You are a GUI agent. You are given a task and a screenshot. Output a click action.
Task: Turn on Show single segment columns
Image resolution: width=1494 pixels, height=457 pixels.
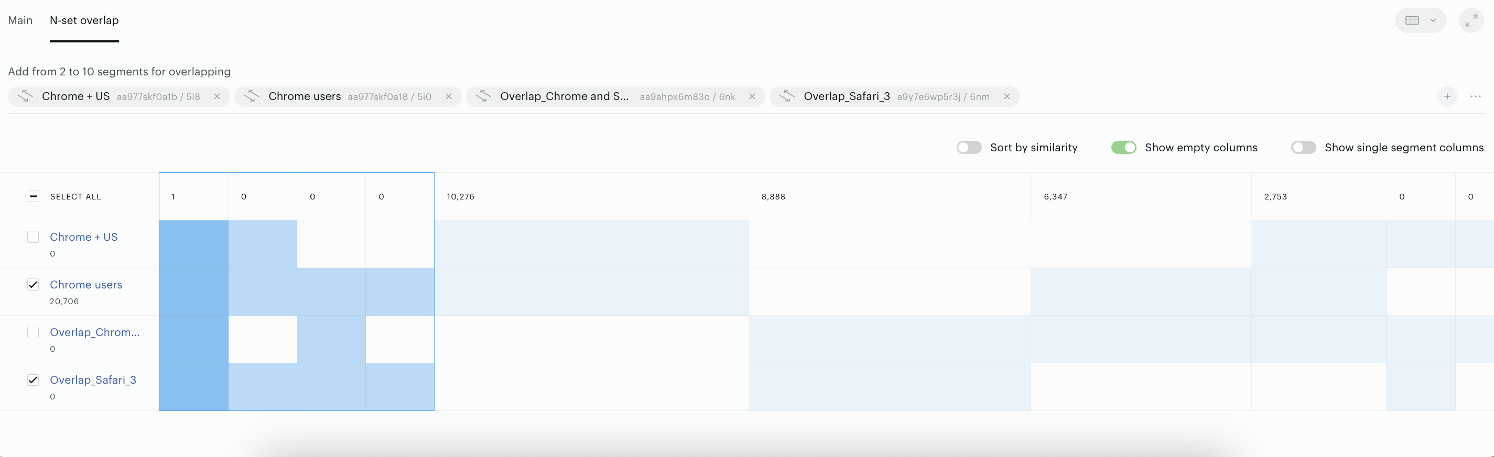(x=1303, y=147)
